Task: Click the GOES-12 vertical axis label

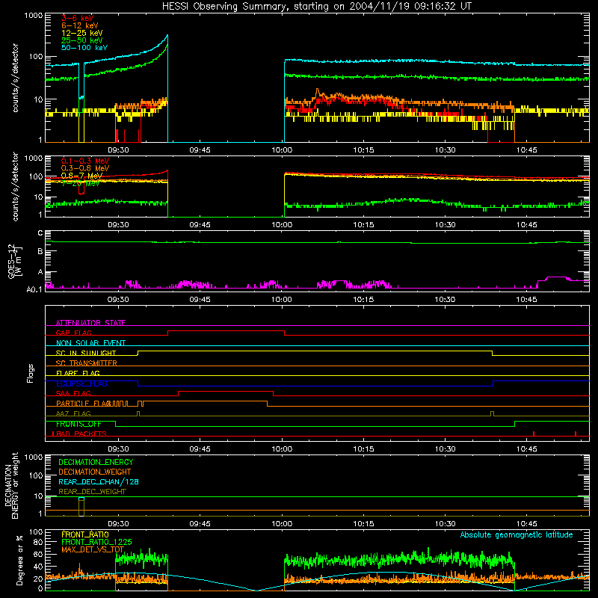Action: point(14,261)
